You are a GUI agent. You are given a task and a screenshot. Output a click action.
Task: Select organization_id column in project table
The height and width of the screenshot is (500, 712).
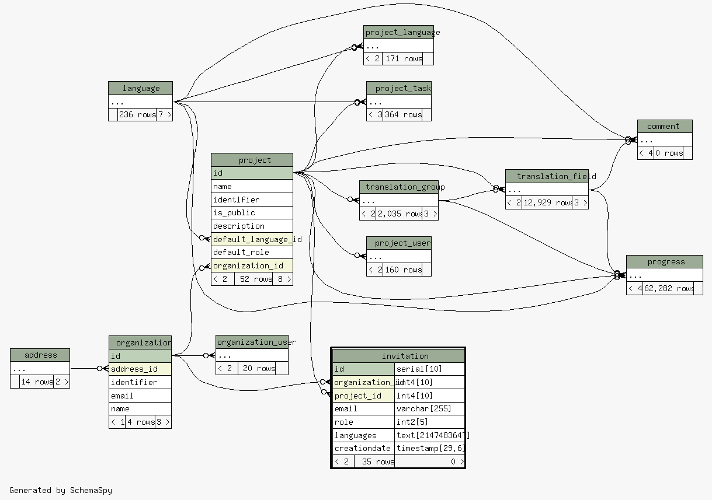click(252, 265)
